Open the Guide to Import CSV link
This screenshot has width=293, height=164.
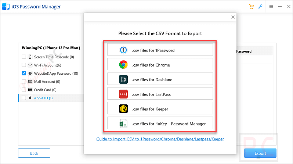coord(160,139)
